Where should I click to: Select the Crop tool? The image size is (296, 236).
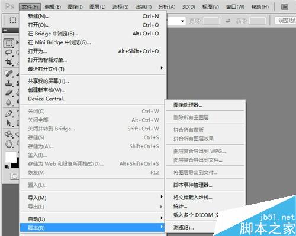[9, 62]
